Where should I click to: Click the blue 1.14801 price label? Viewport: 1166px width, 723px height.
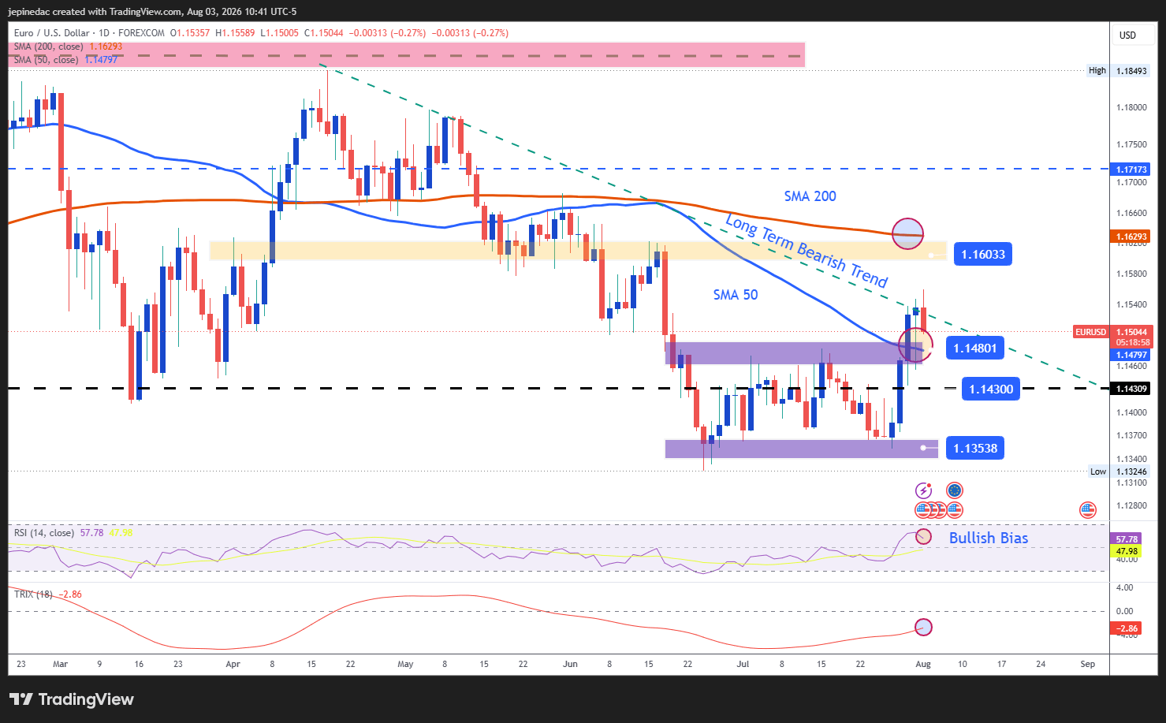pos(975,348)
